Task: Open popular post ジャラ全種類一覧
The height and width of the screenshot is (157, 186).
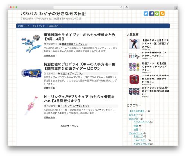Action: pos(154,54)
